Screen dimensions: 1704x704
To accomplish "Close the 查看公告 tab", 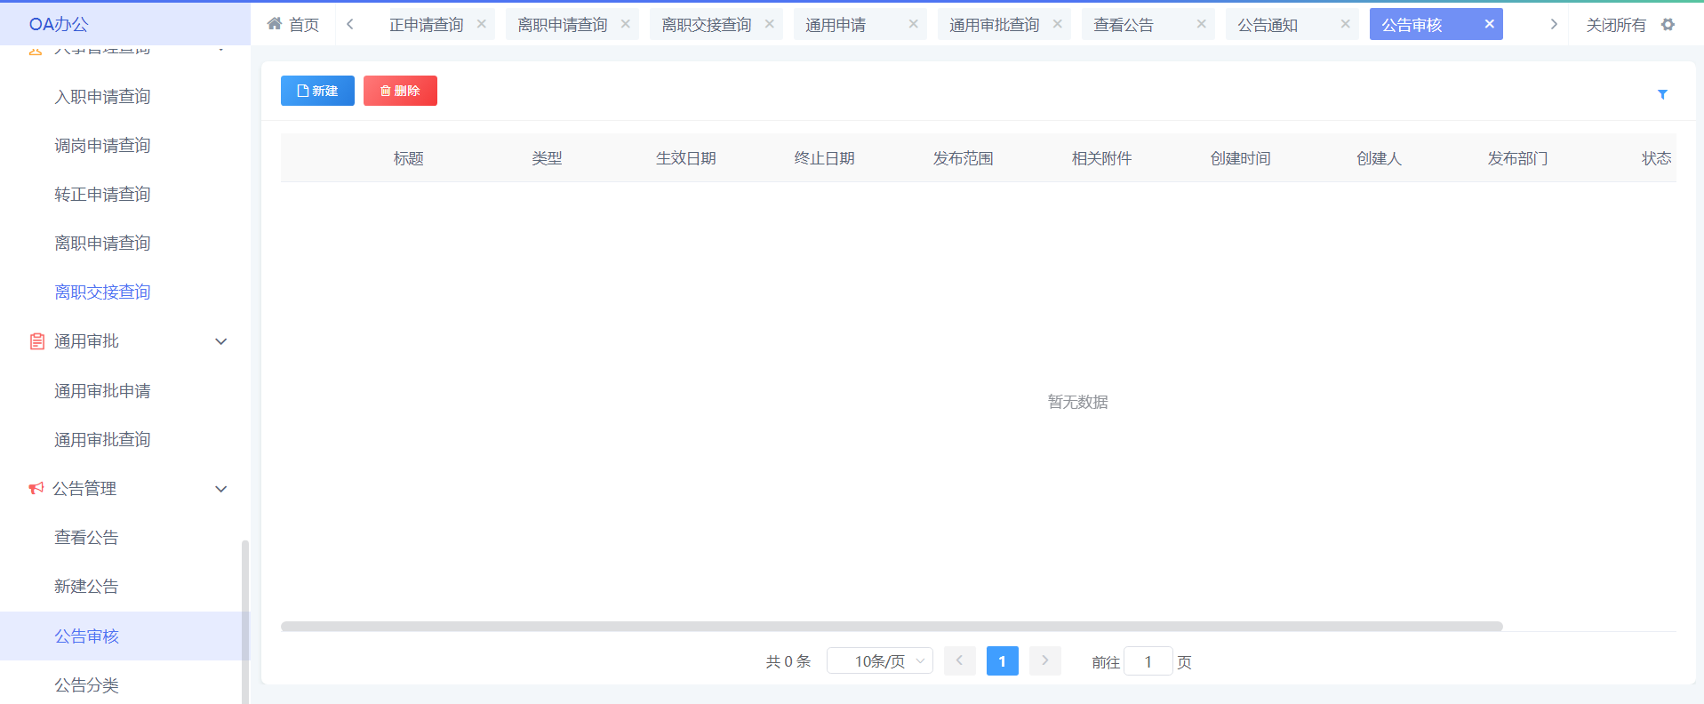I will point(1201,24).
